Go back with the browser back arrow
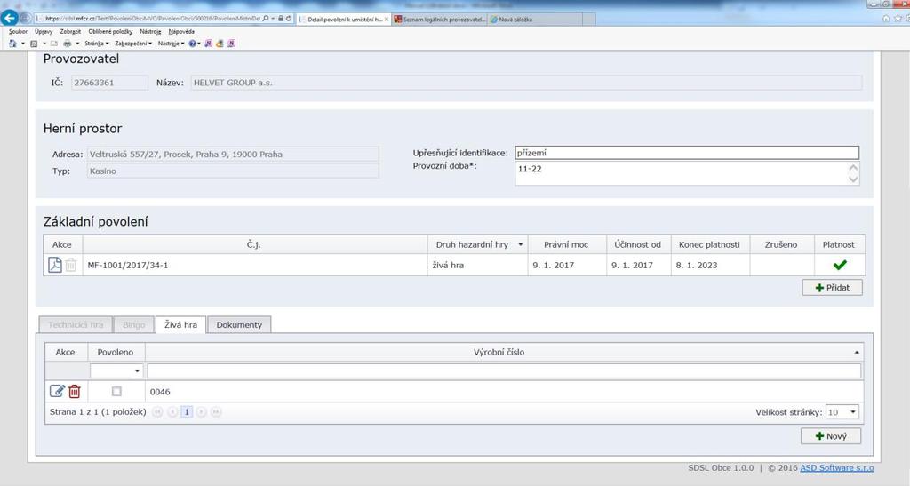910x486 pixels. pyautogui.click(x=9, y=19)
